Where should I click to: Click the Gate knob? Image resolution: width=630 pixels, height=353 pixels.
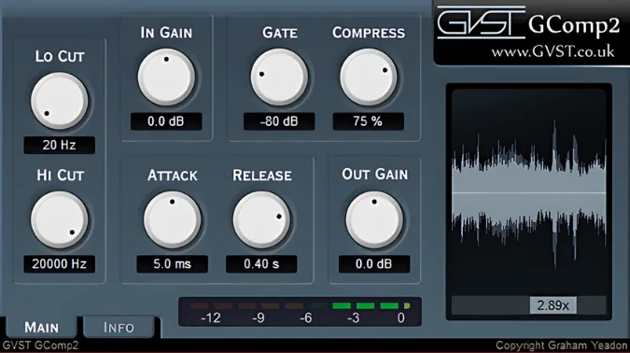coord(279,78)
